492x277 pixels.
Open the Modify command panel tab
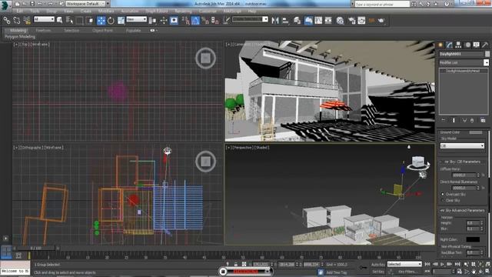[x=449, y=45]
